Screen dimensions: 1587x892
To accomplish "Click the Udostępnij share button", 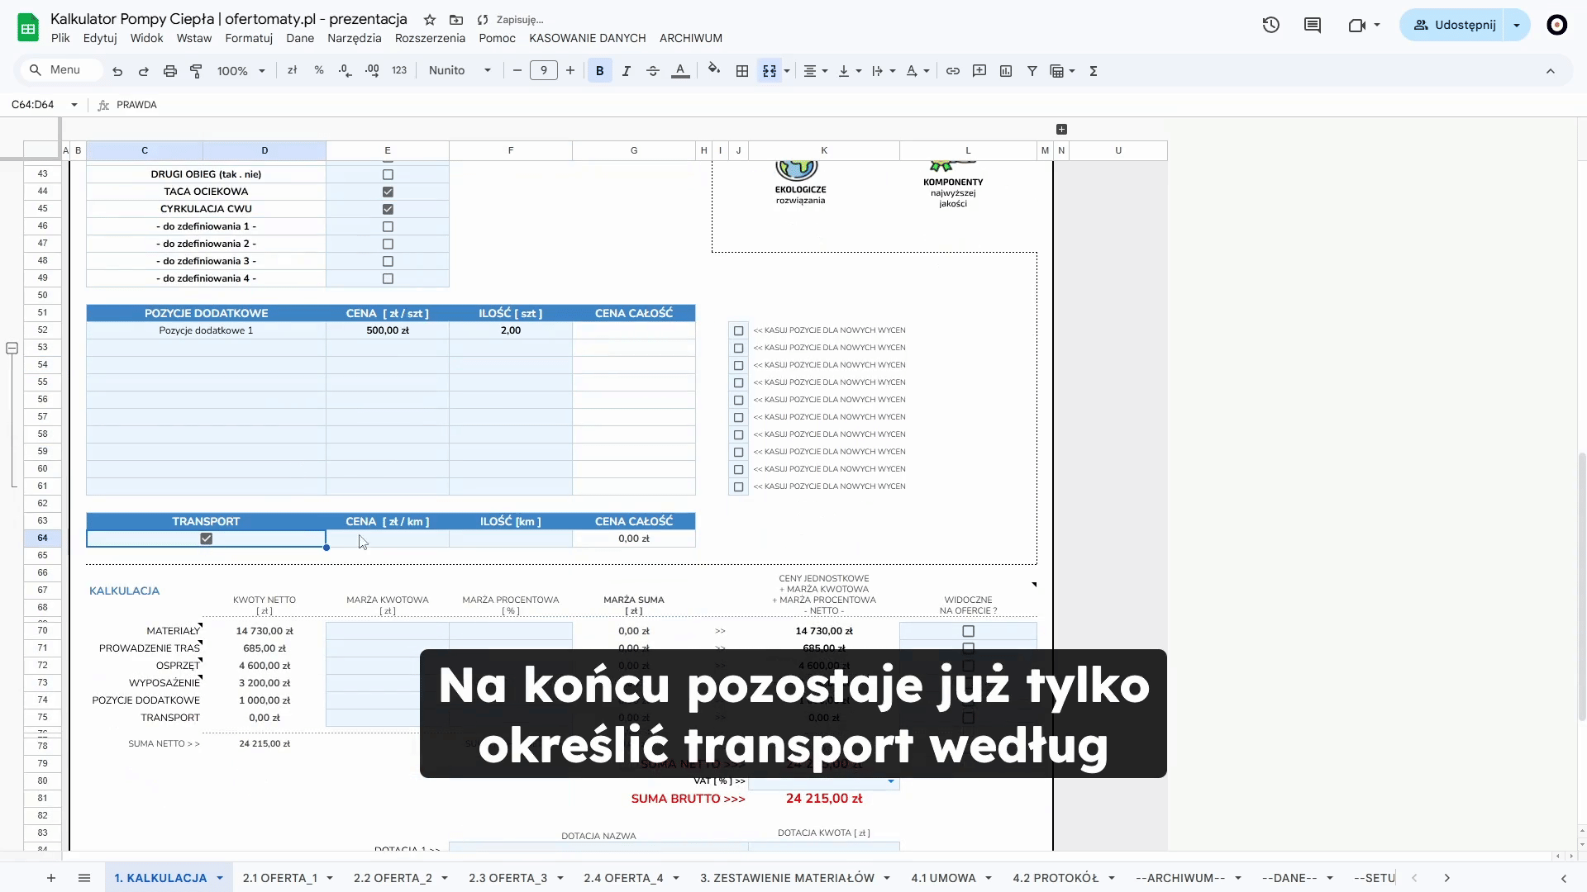I will (1454, 25).
